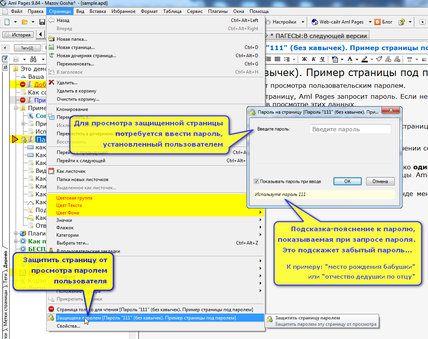Viewport: 428px width, 339px height.
Task: Click the line spacing icon
Action: [287, 59]
